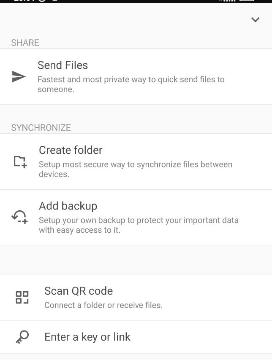Image resolution: width=272 pixels, height=360 pixels.
Task: Tap the SHARE section header
Action: (x=25, y=43)
